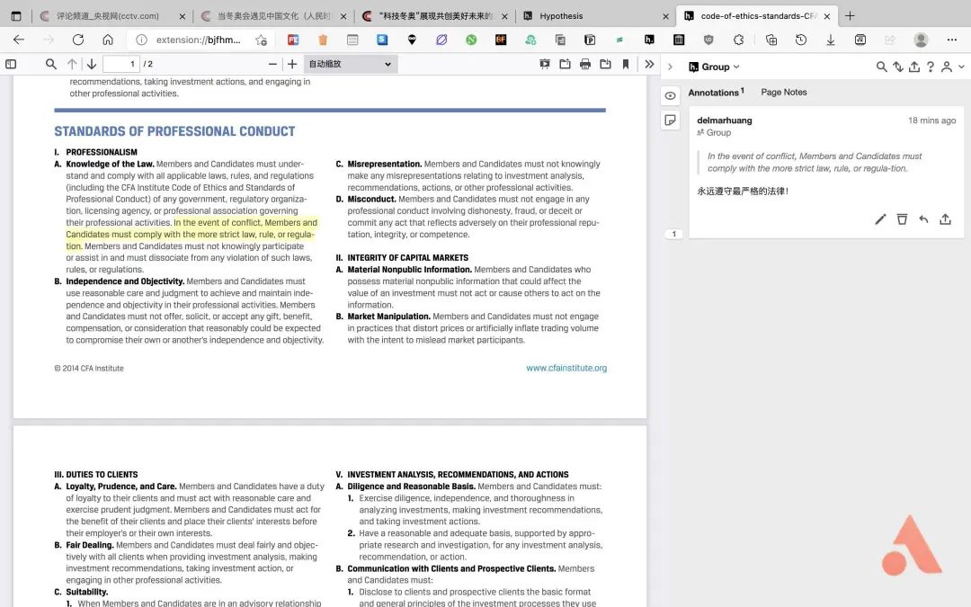Screen dimensions: 971x607
Task: Open the Group selector dropdown
Action: click(x=715, y=67)
